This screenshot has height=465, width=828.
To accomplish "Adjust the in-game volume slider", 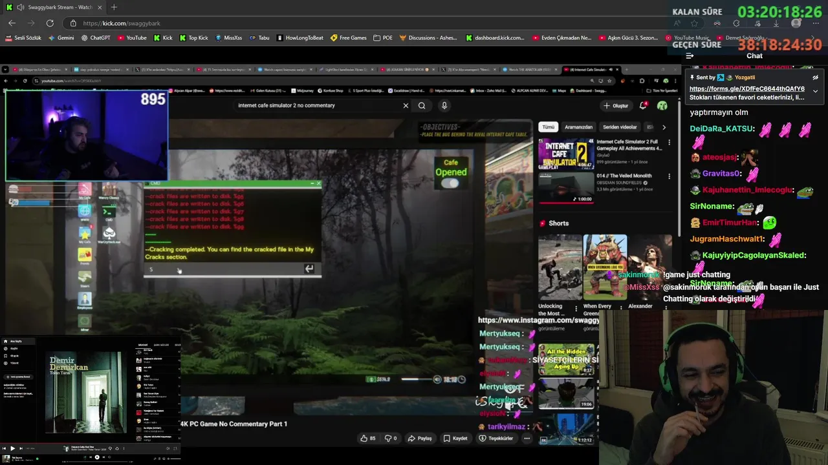I will [x=418, y=379].
